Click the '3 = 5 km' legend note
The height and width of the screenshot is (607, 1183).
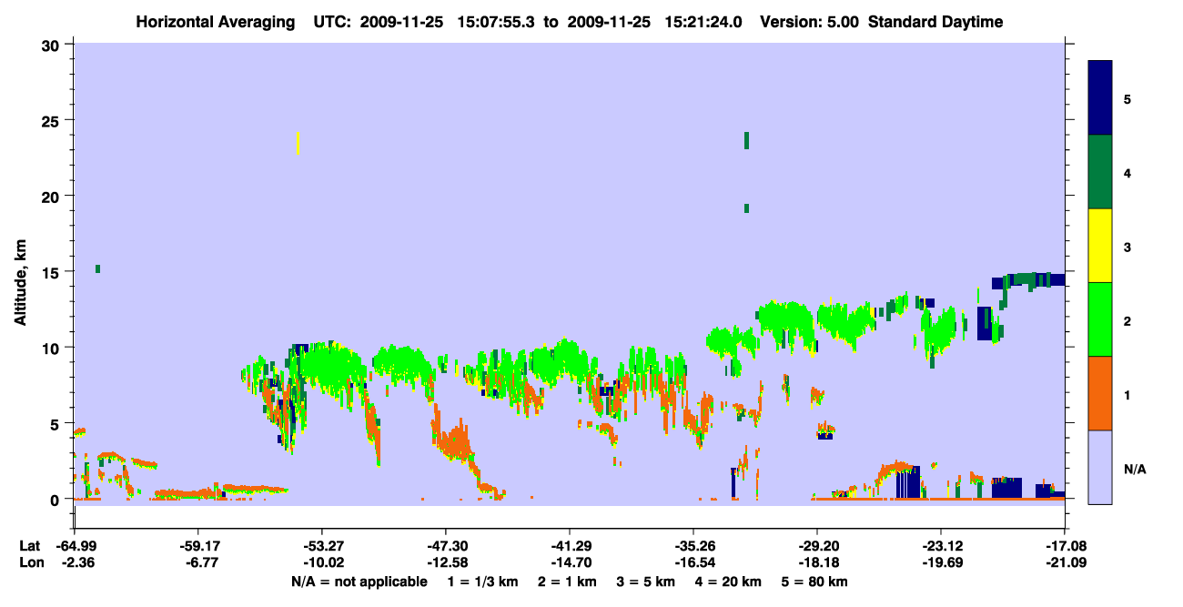tap(648, 582)
